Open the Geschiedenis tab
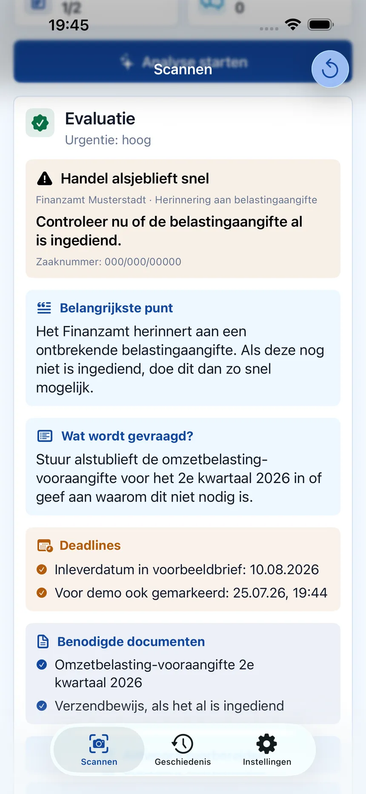Image resolution: width=366 pixels, height=794 pixels. pos(183,750)
